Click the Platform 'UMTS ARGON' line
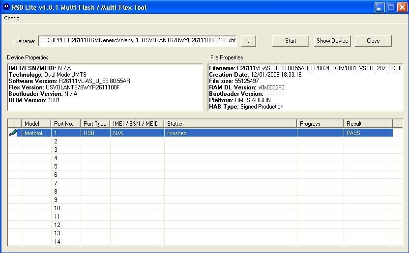409x253 pixels. (x=240, y=100)
